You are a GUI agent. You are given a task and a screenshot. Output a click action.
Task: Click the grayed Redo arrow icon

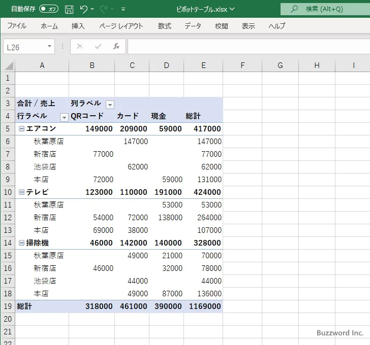pos(103,9)
